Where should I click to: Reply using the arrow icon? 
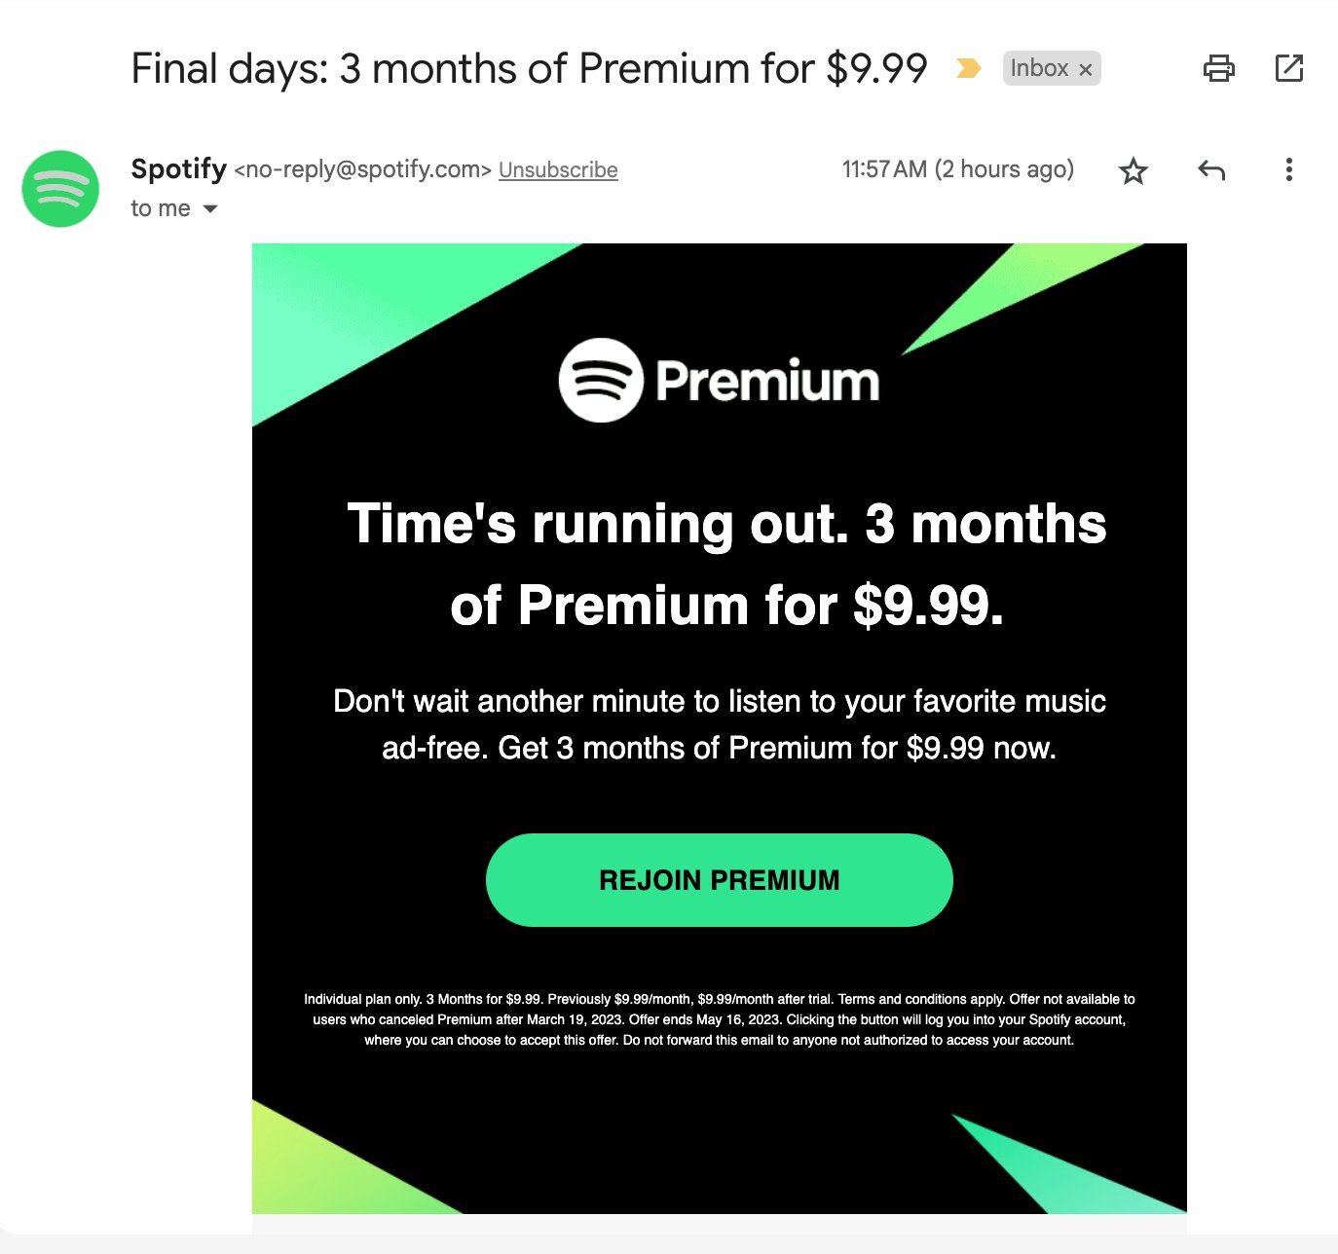(1211, 170)
